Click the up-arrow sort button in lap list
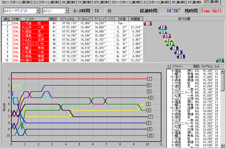The width and height of the screenshot is (226, 149). [x=169, y=66]
